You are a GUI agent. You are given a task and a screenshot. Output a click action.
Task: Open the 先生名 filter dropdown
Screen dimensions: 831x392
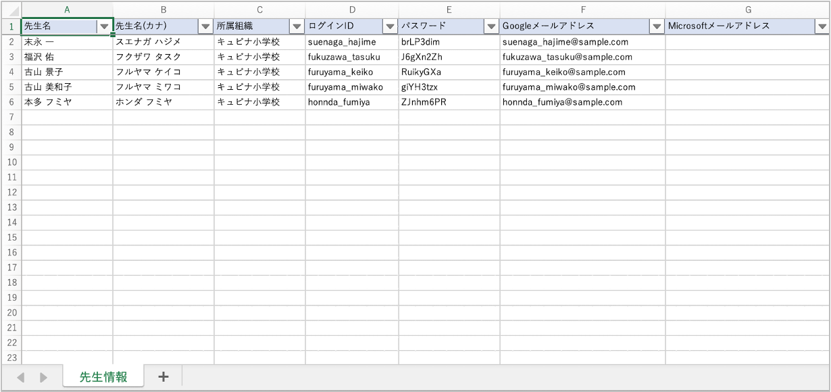tap(104, 26)
